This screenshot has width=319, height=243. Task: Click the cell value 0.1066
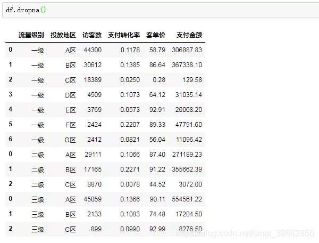[x=130, y=155]
